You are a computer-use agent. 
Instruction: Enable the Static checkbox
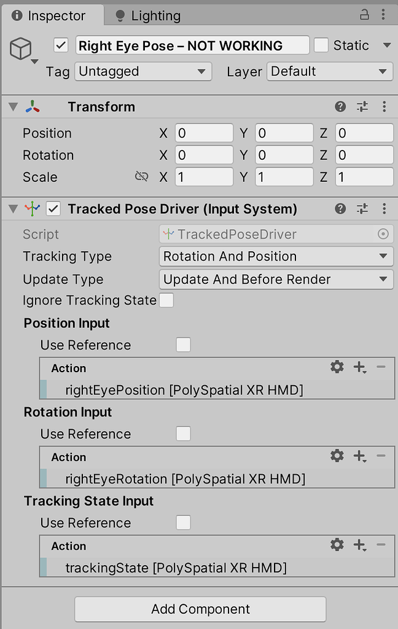click(322, 45)
